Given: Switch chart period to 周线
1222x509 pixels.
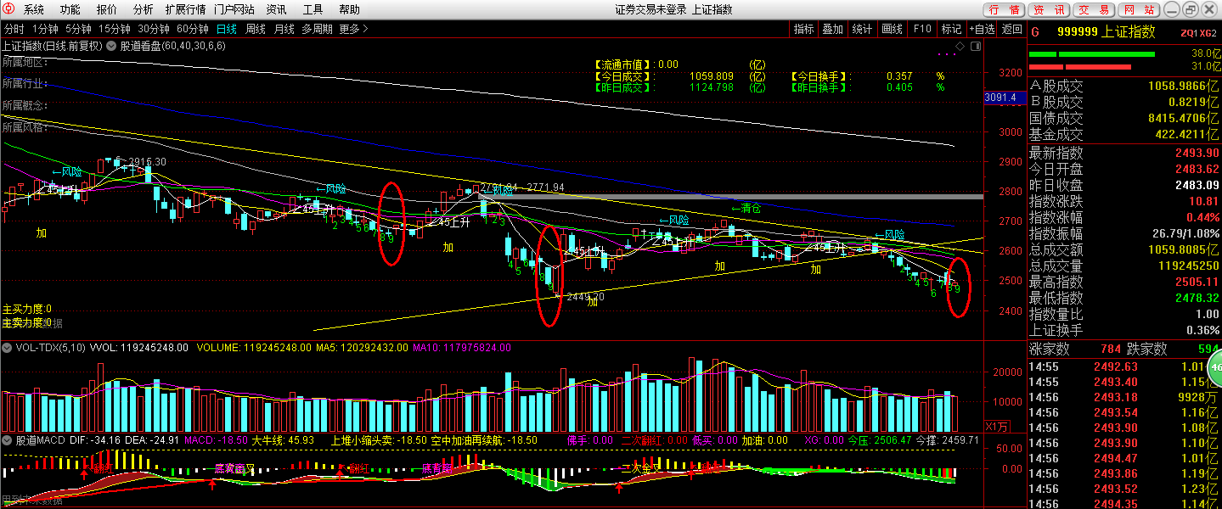Looking at the screenshot, I should 256,29.
